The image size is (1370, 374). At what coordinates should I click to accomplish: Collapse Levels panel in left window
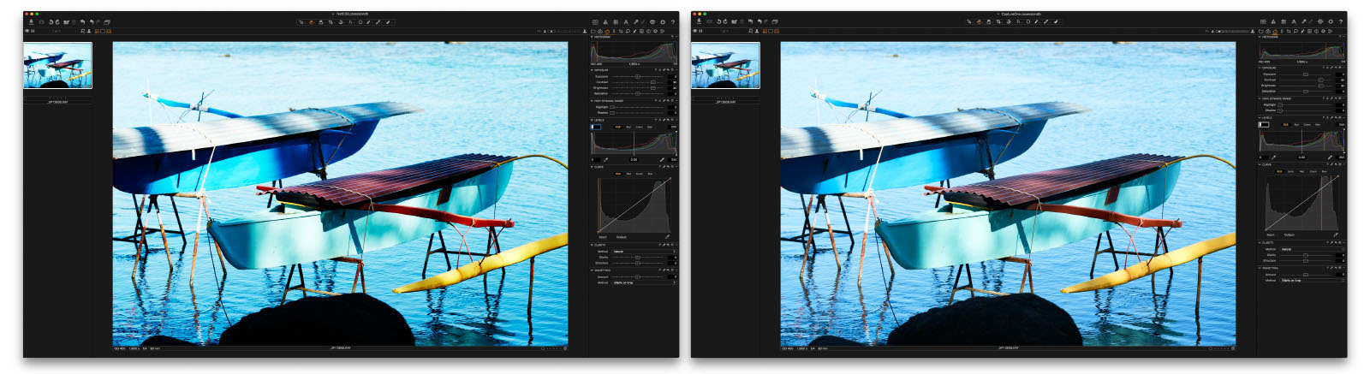[x=592, y=120]
